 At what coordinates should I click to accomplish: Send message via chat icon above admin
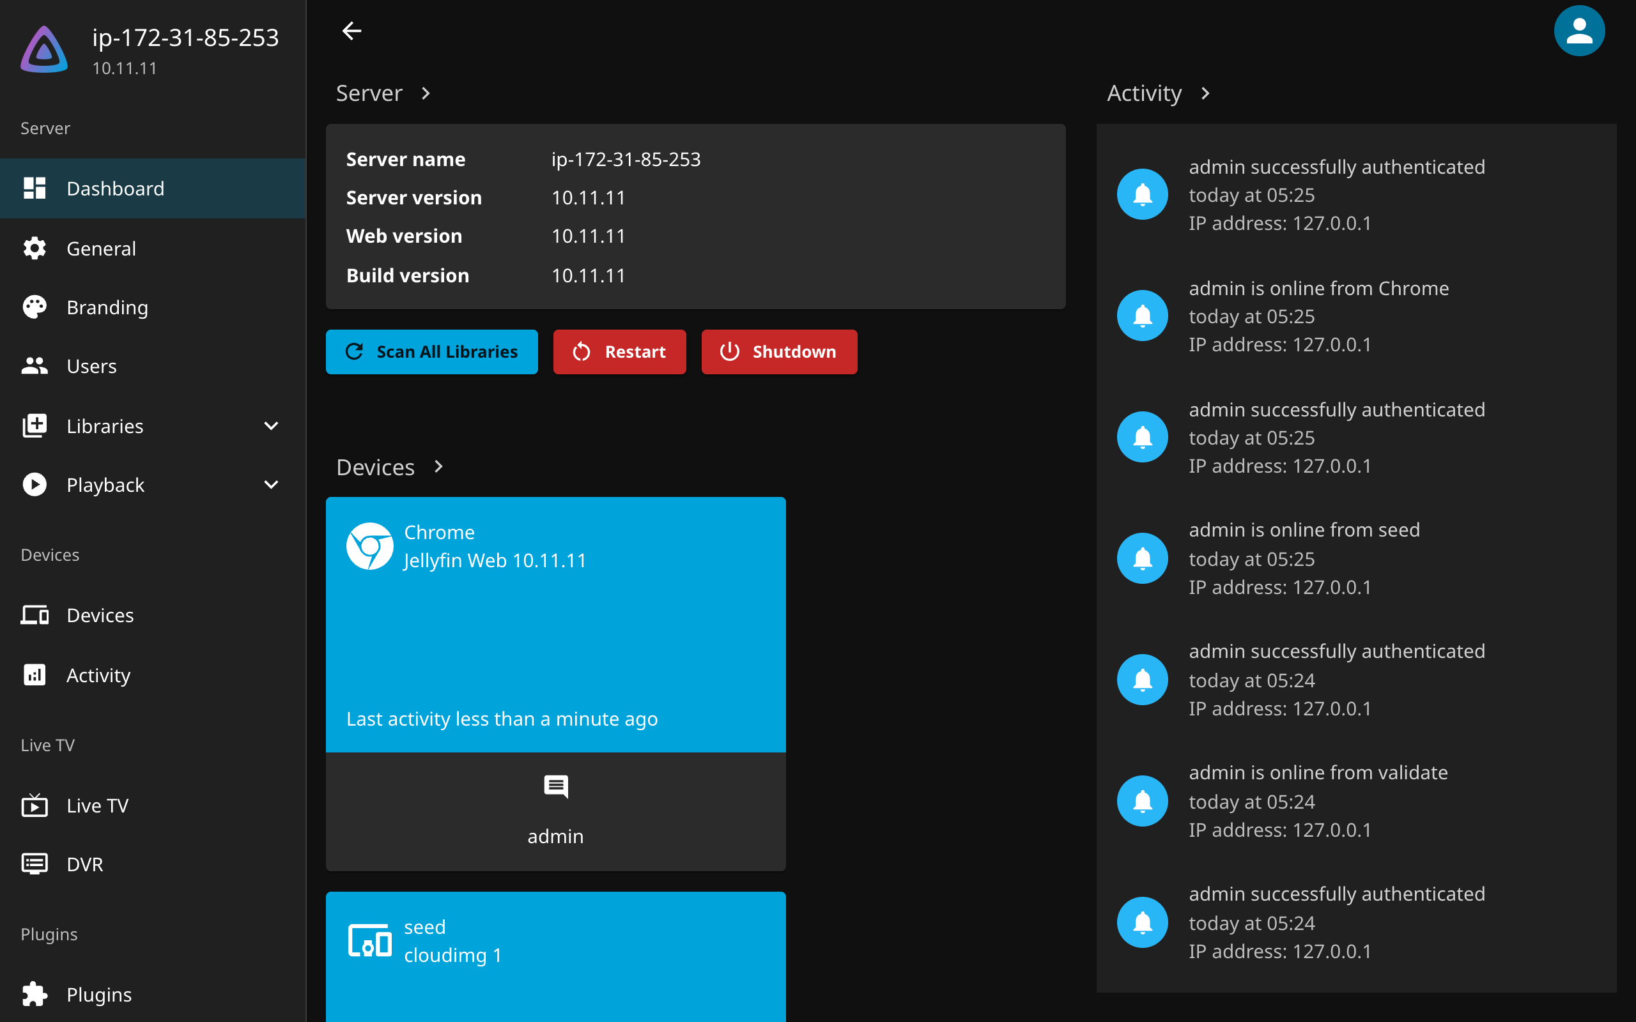pyautogui.click(x=556, y=787)
